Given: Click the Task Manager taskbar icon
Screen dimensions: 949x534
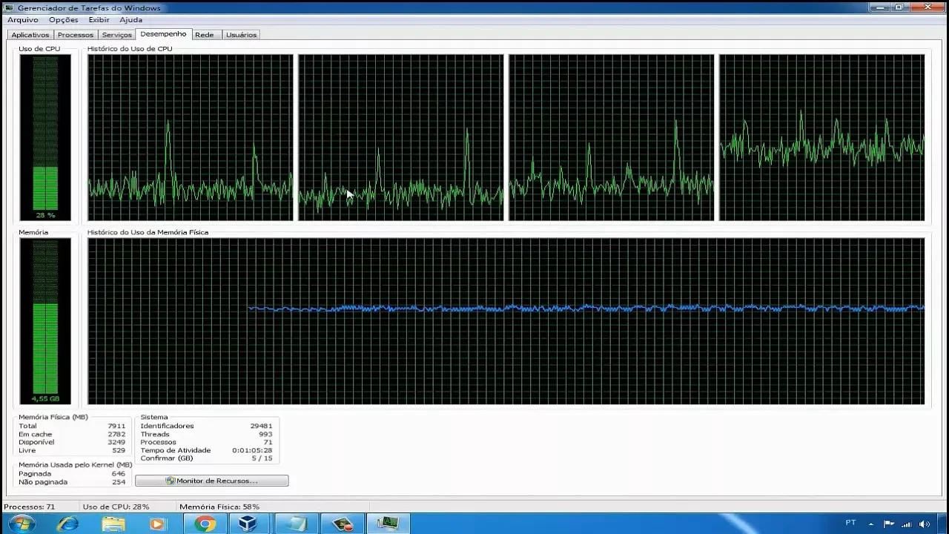Looking at the screenshot, I should click(387, 524).
